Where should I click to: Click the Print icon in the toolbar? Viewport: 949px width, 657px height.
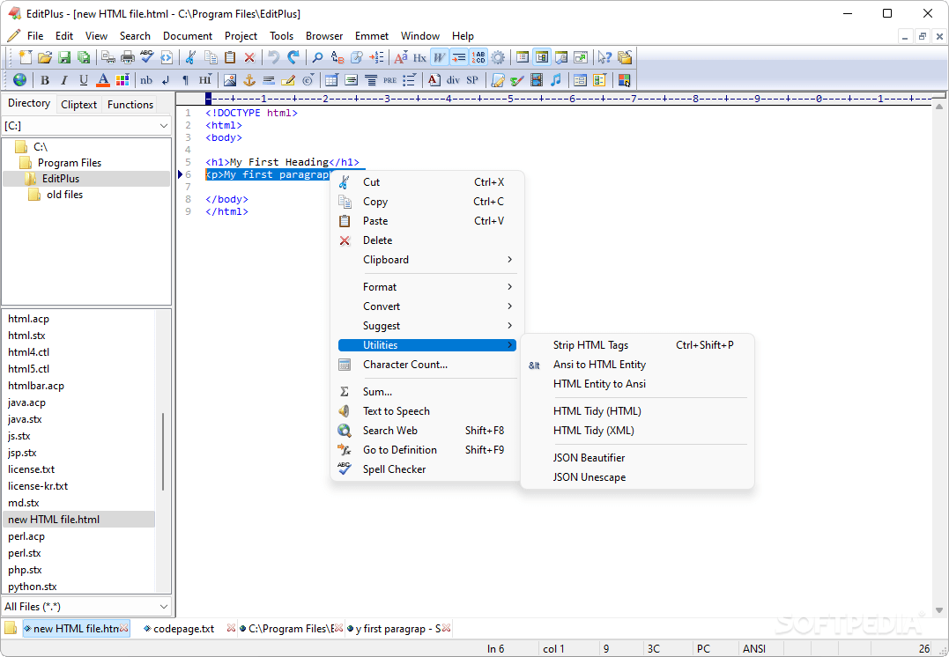pyautogui.click(x=128, y=57)
